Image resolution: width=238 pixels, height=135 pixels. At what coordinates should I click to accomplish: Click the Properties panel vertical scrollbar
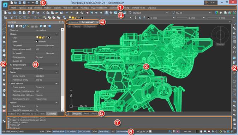tap(62, 70)
